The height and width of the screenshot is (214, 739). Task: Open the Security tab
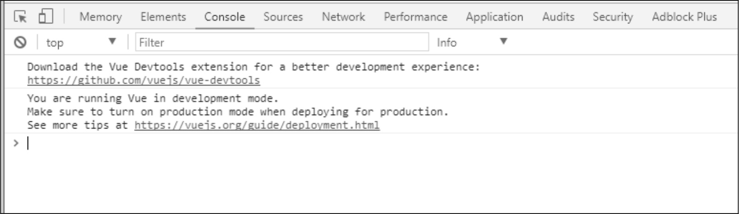(x=613, y=17)
